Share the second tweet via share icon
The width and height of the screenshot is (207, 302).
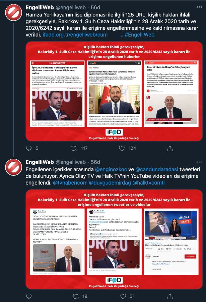coord(170,296)
